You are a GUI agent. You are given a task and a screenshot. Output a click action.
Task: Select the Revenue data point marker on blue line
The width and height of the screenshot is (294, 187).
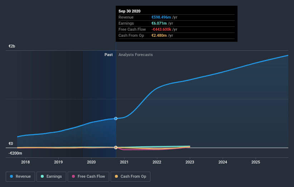116,118
